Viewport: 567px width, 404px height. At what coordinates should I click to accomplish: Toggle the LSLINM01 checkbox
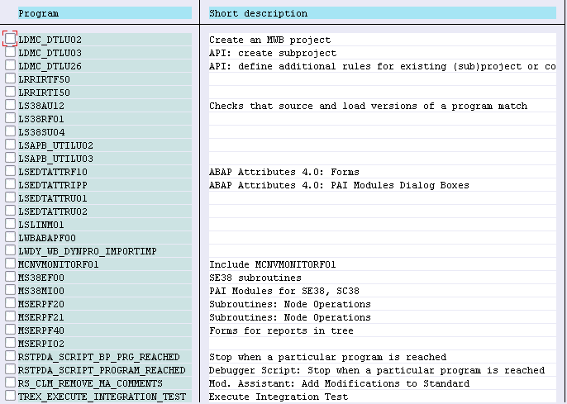10,223
